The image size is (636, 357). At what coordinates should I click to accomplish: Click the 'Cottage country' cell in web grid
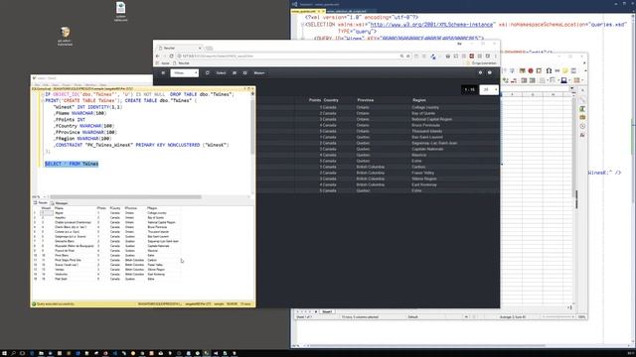pos(425,107)
